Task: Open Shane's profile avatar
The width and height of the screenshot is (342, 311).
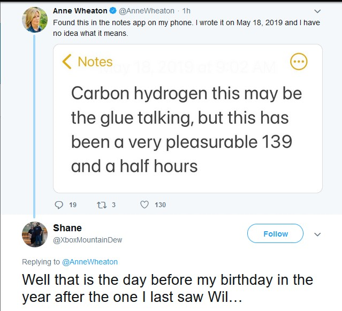Action: click(x=34, y=234)
